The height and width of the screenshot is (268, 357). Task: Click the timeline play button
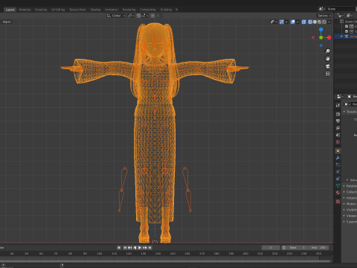(x=140, y=247)
